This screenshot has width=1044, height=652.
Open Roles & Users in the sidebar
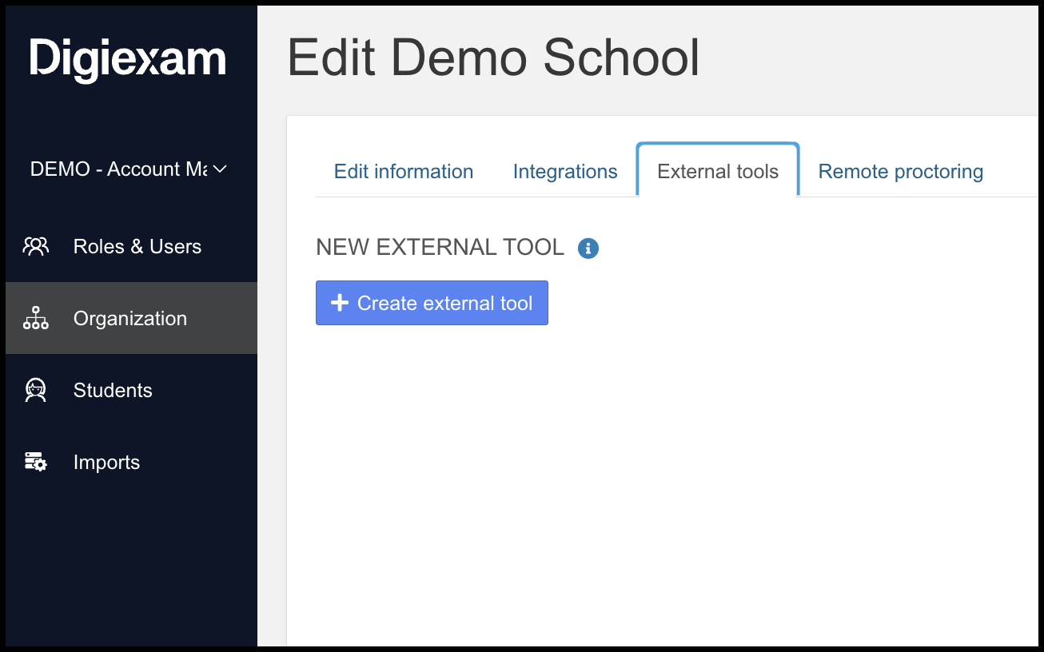(131, 246)
